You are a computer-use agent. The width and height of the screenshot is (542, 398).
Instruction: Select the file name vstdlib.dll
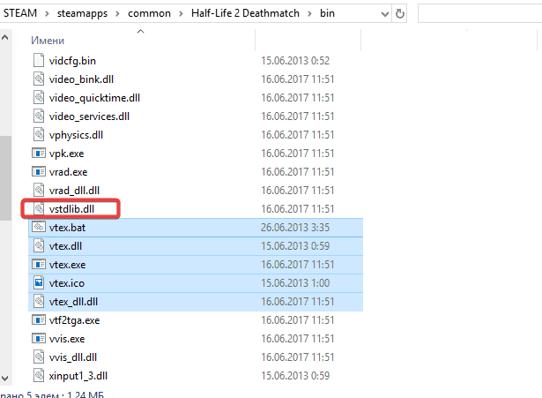click(71, 209)
